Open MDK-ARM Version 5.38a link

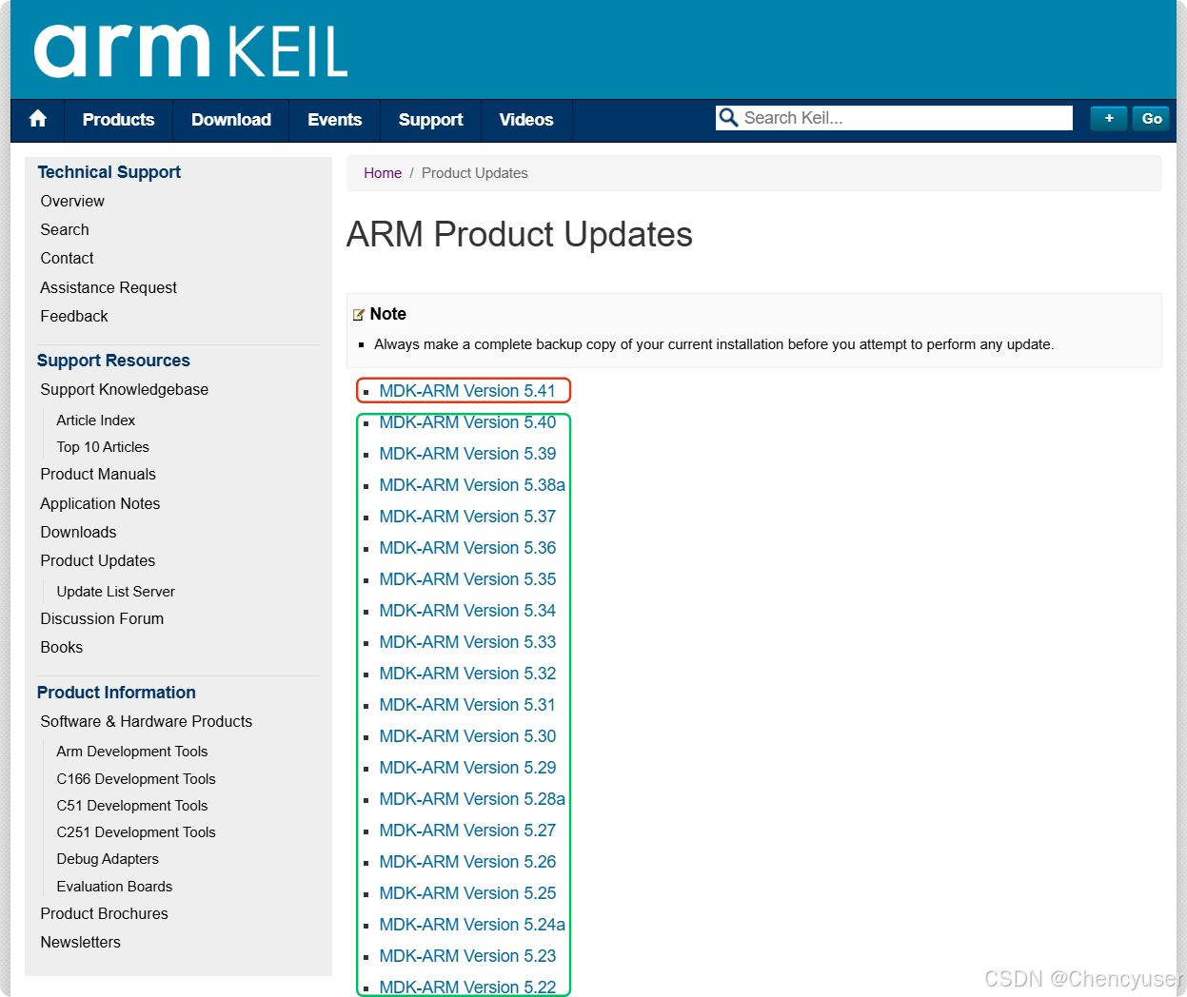tap(472, 485)
